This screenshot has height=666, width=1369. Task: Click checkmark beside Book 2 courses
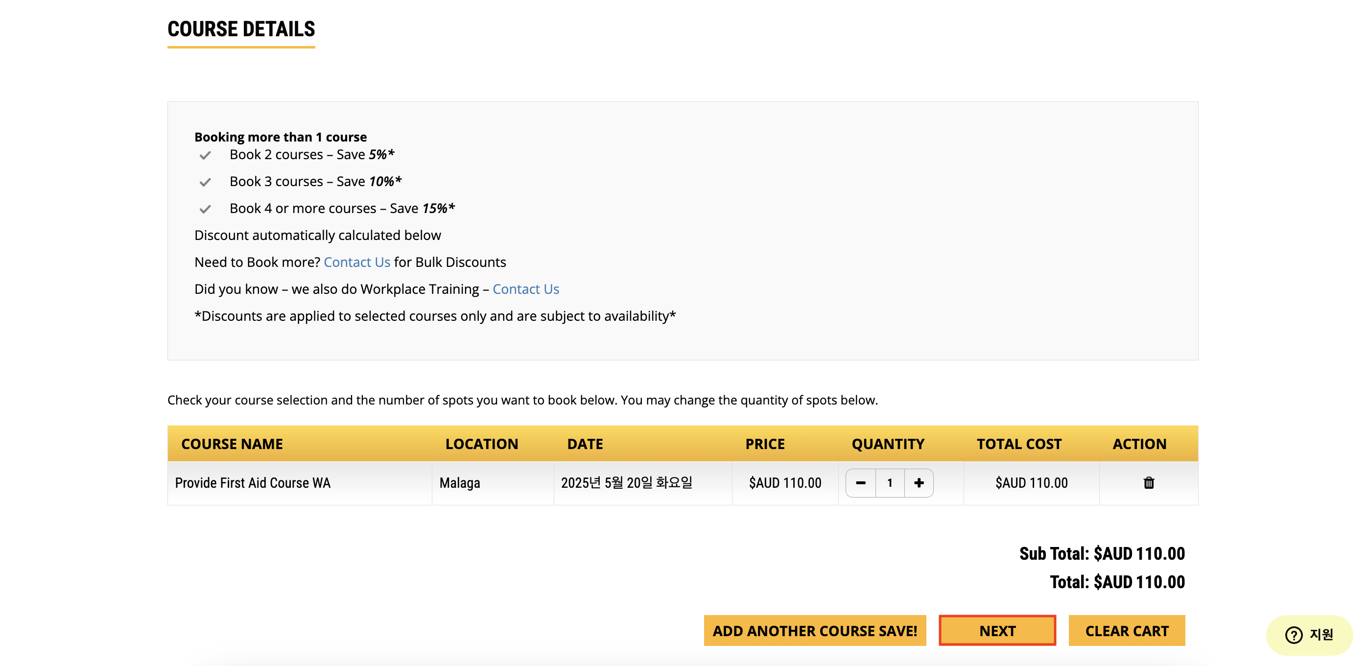(205, 155)
